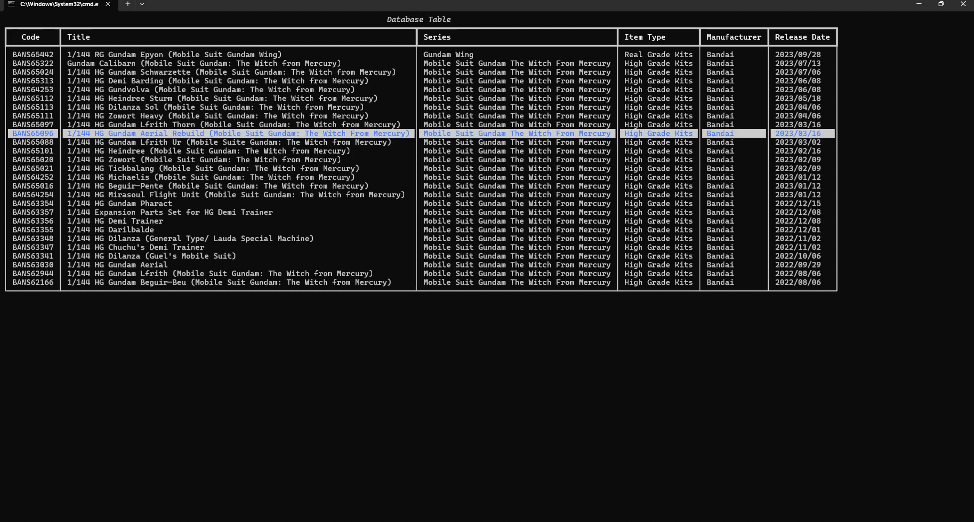Click the Title column header
The image size is (974, 522).
click(x=78, y=37)
